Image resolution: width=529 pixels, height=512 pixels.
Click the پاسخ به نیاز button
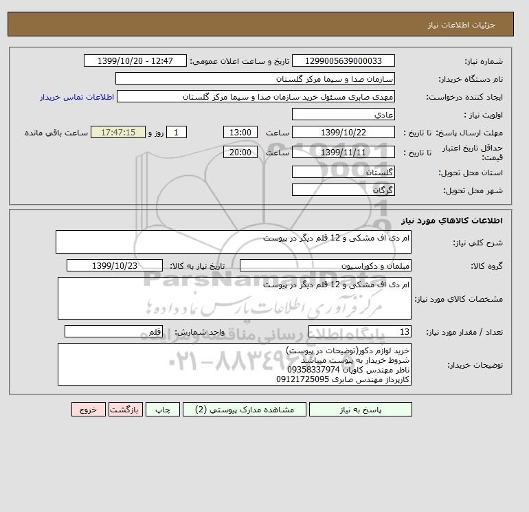[360, 410]
